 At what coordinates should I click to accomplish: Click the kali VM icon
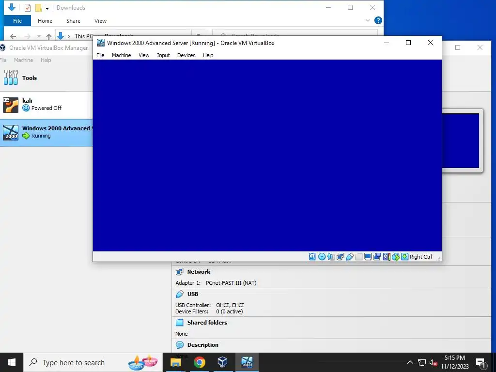coord(11,105)
